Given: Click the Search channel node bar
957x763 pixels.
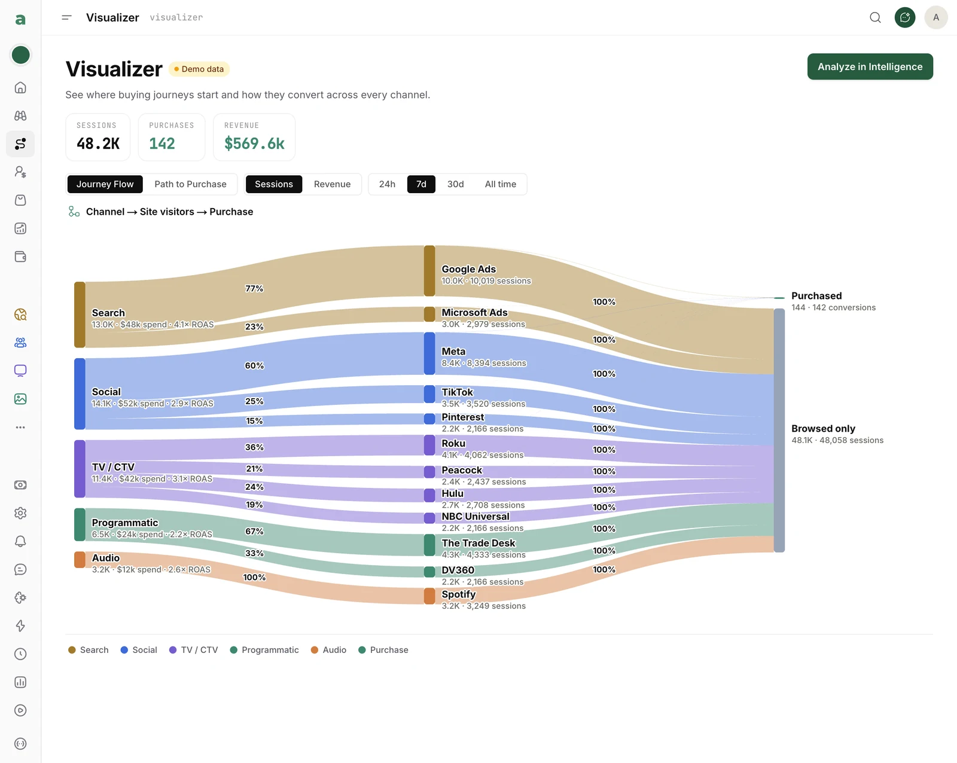Looking at the screenshot, I should [80, 315].
